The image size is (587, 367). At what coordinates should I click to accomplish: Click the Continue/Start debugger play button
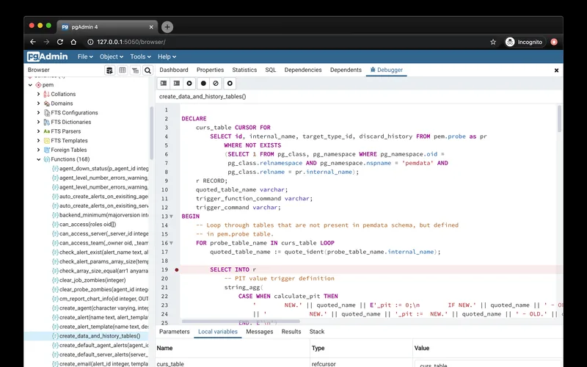pyautogui.click(x=189, y=83)
